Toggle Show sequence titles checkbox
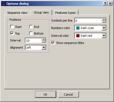The height and width of the screenshot is (102, 114). [x=53, y=43]
